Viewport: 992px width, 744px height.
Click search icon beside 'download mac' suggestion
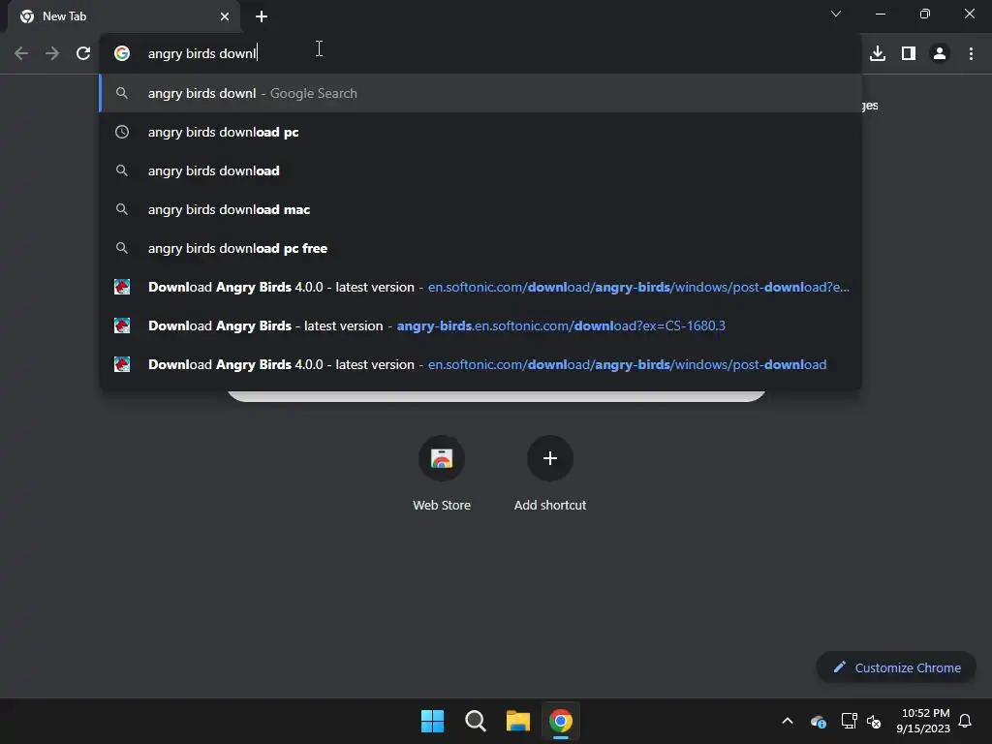pyautogui.click(x=122, y=209)
